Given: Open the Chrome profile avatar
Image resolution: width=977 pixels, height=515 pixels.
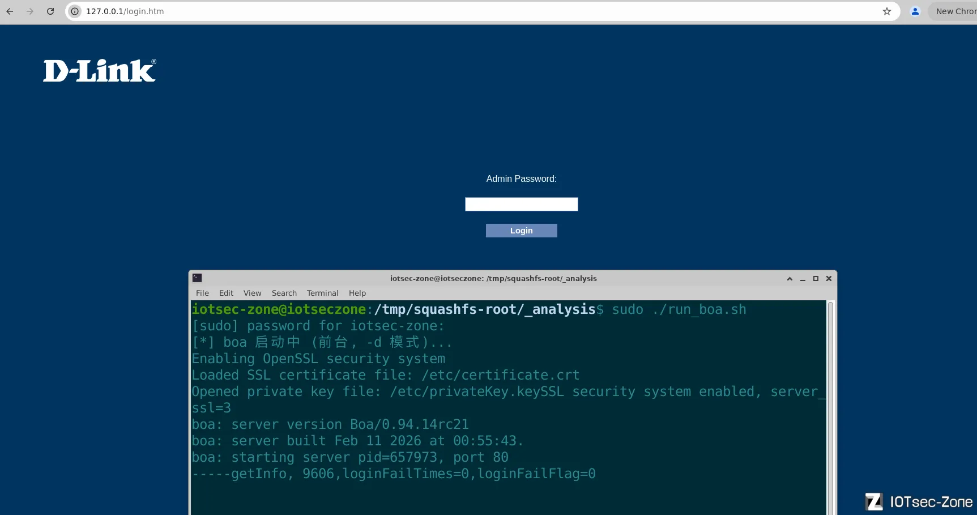Looking at the screenshot, I should point(915,11).
